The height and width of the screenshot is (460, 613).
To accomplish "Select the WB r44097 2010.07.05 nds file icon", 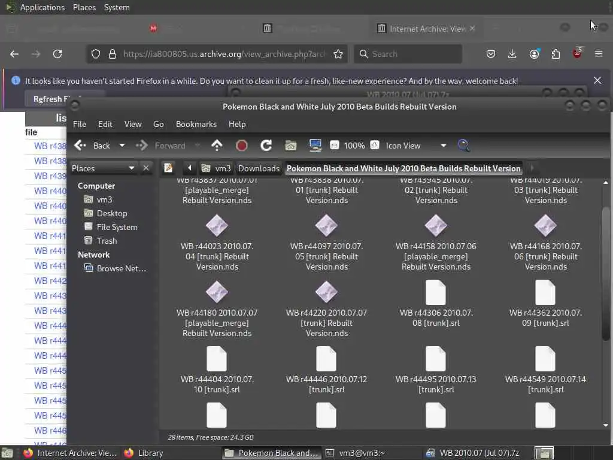I will tap(326, 226).
